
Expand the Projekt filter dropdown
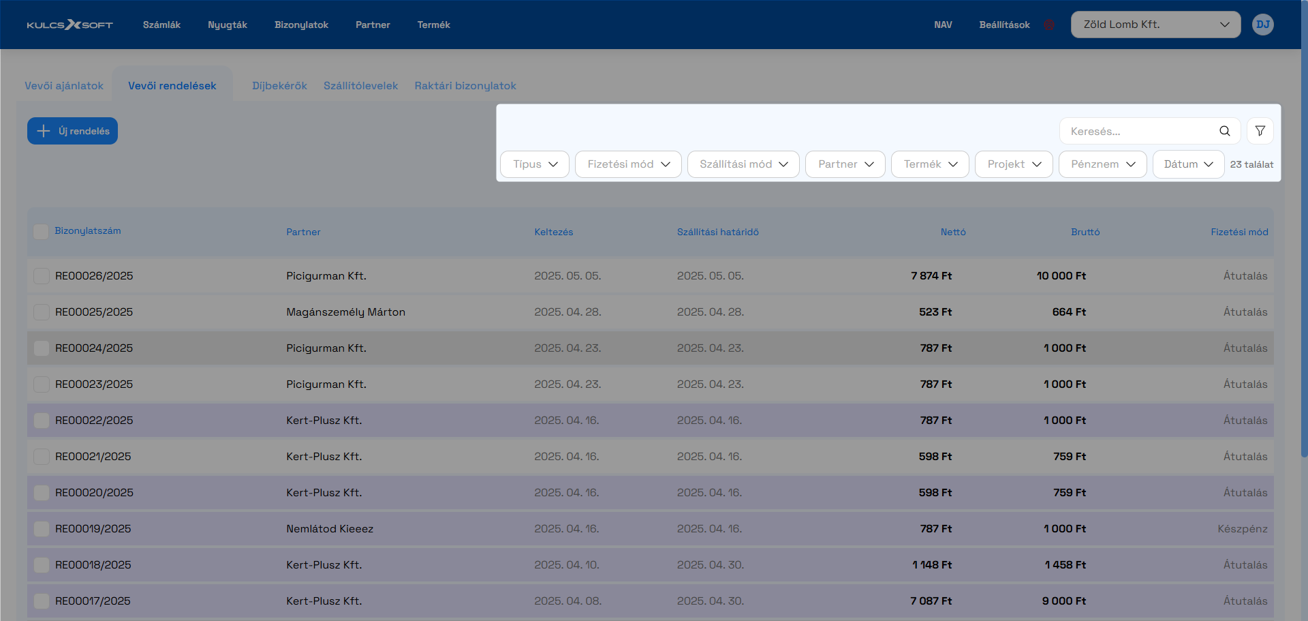tap(1014, 164)
